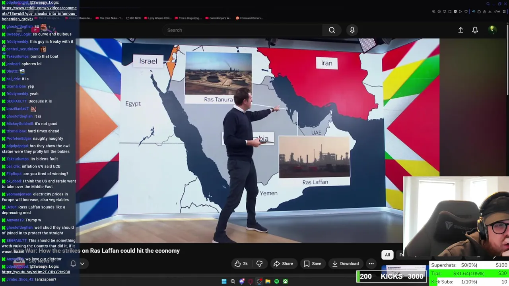Click chat username central_scrutinizer
Image resolution: width=509 pixels, height=286 pixels.
[x=22, y=49]
